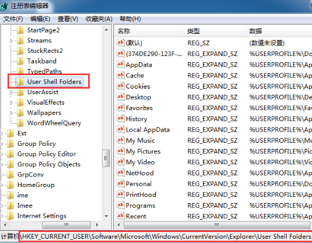Screen dimensions: 312x243
Task: Click the UserAssist folder icon
Action: pos(20,92)
